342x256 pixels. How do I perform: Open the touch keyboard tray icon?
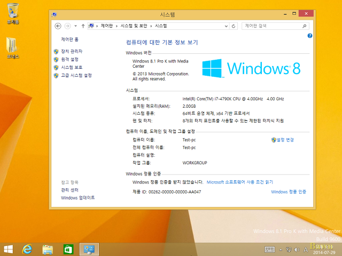click(x=269, y=250)
